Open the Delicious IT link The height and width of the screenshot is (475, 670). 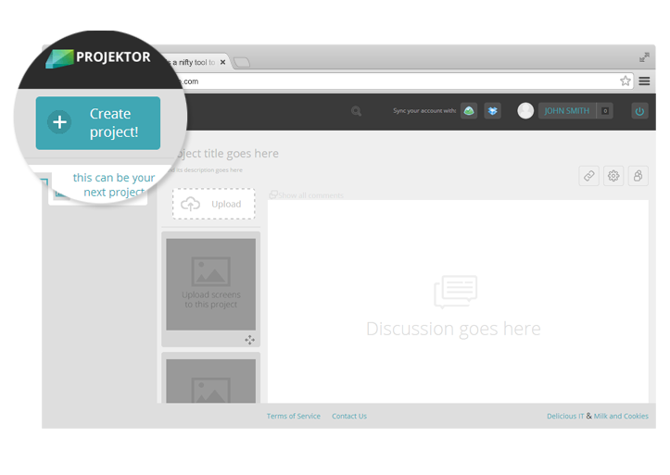[565, 416]
